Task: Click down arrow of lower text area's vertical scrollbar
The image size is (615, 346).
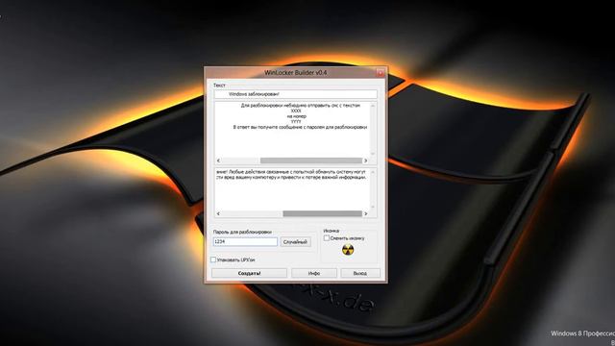Action: 373,208
